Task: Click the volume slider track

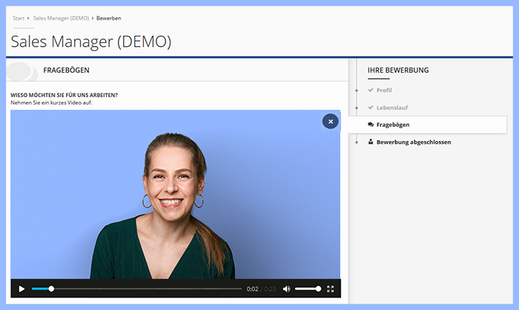Action: click(x=307, y=288)
